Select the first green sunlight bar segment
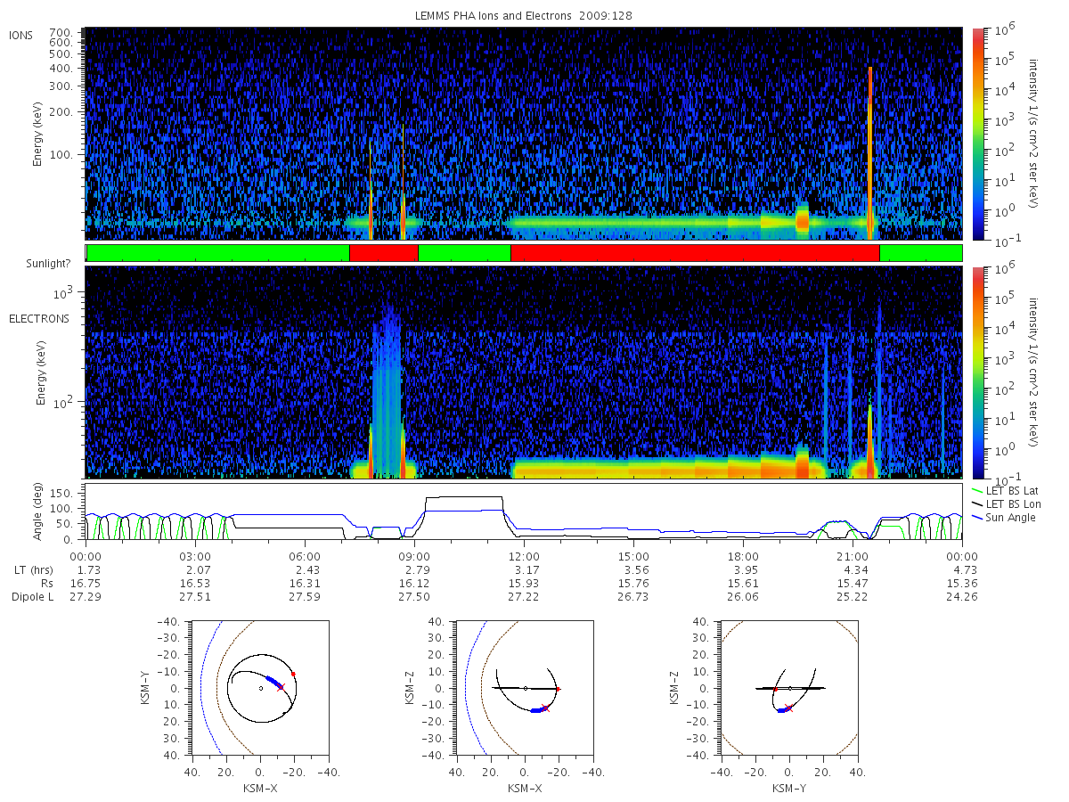The image size is (1069, 802). pos(218,253)
